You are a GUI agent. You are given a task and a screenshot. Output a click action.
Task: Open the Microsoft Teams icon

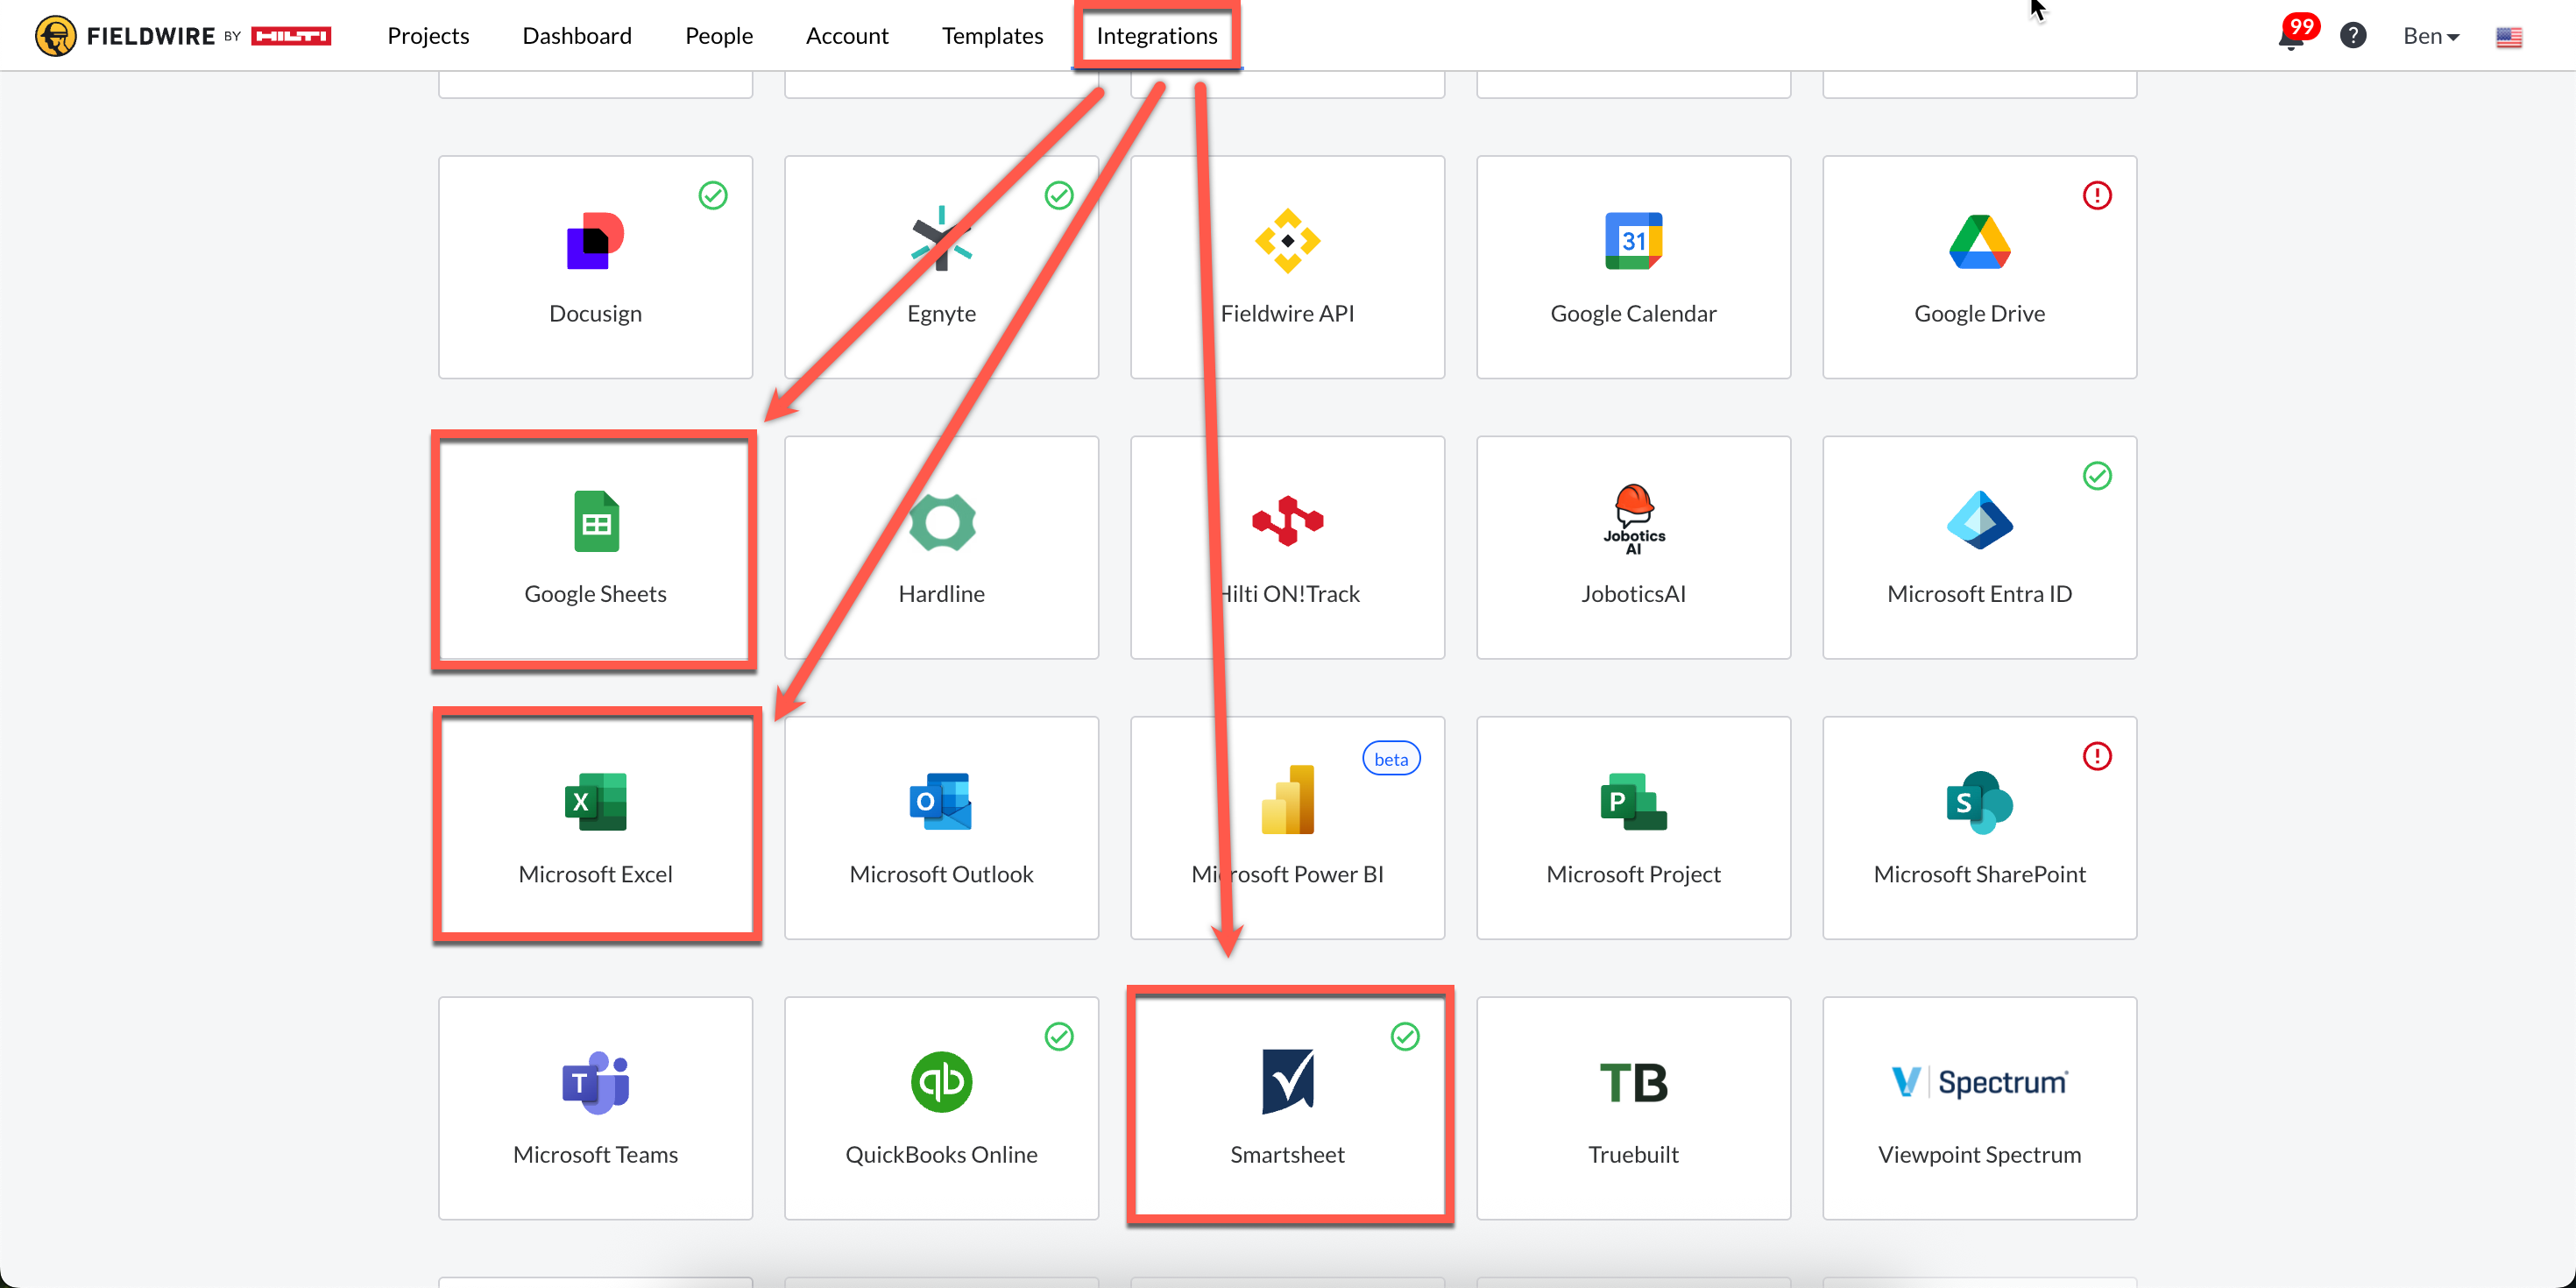point(596,1081)
